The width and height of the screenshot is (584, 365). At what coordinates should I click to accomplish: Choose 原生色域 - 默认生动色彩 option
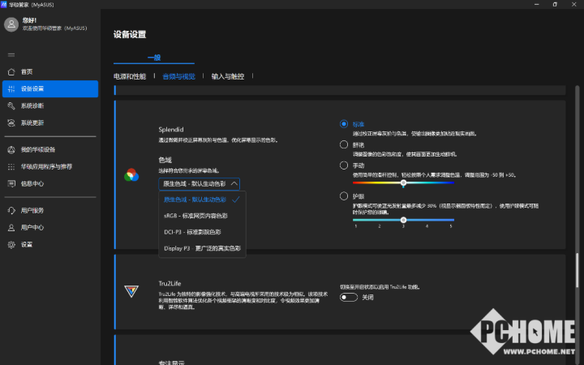click(x=202, y=200)
